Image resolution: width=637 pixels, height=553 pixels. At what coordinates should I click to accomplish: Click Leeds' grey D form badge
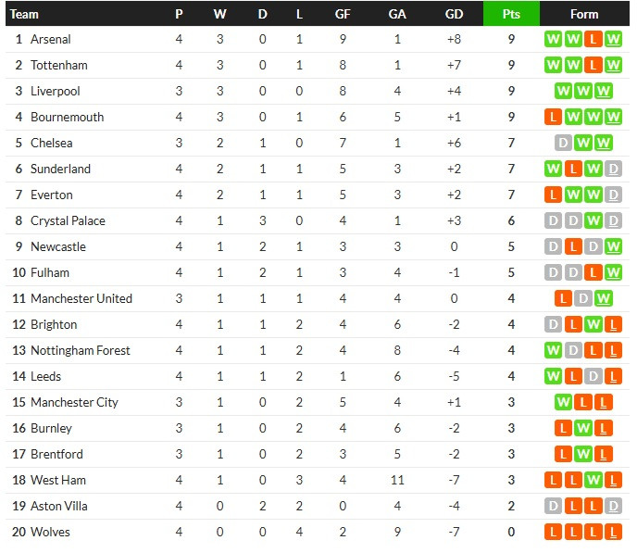(593, 376)
